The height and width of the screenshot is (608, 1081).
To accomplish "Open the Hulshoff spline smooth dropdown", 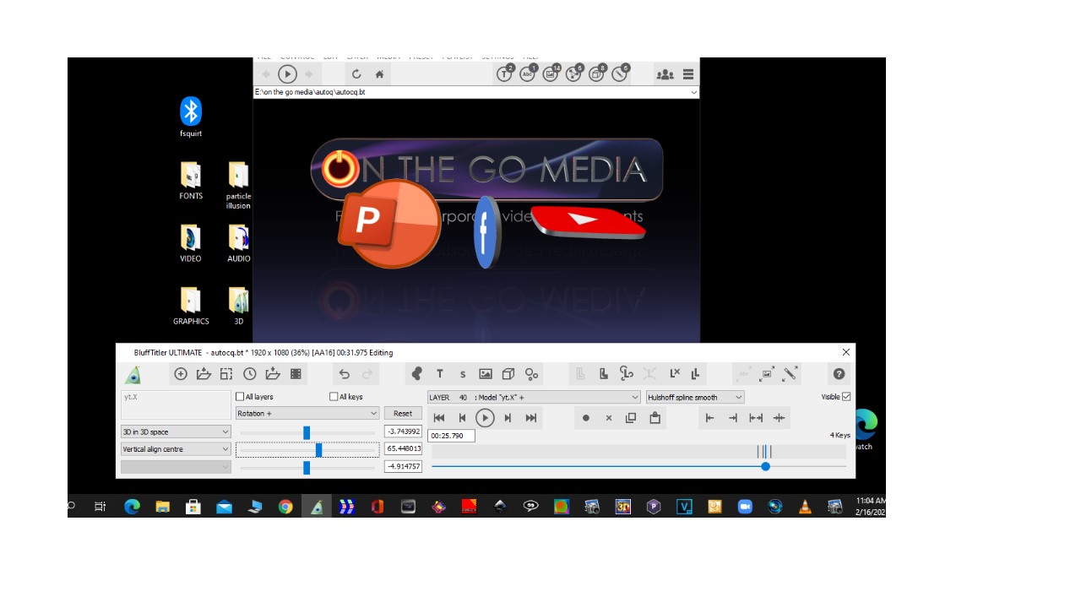I will point(695,397).
